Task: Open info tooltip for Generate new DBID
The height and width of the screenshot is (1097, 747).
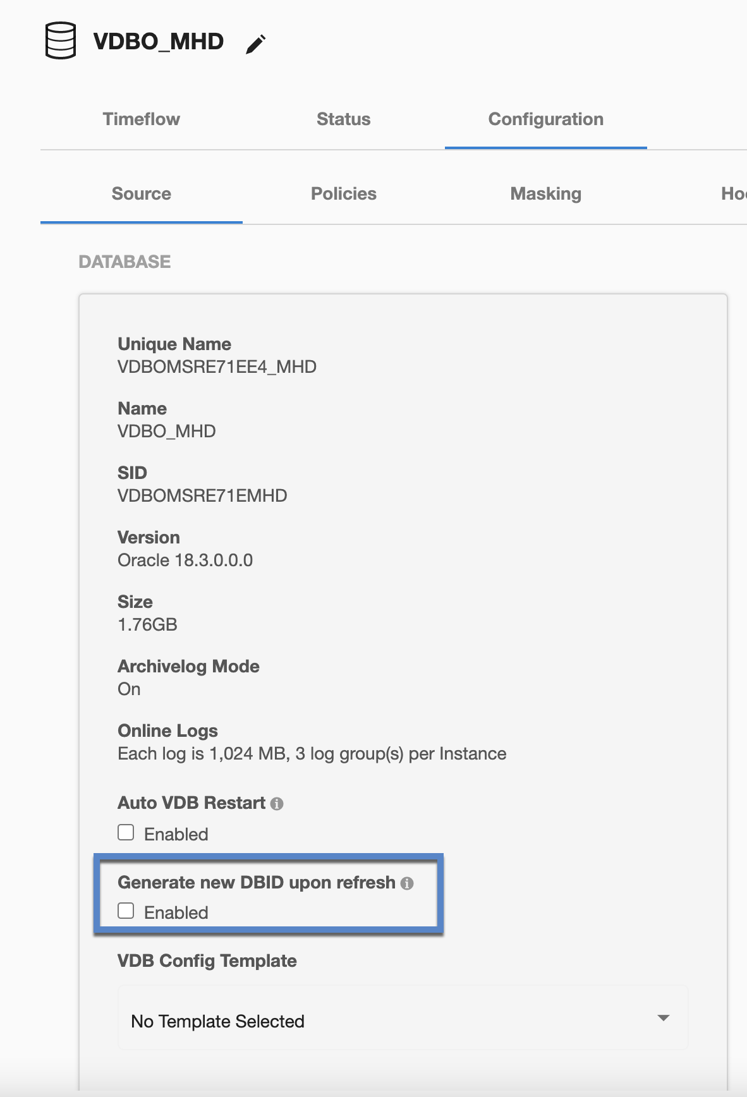Action: tap(407, 883)
